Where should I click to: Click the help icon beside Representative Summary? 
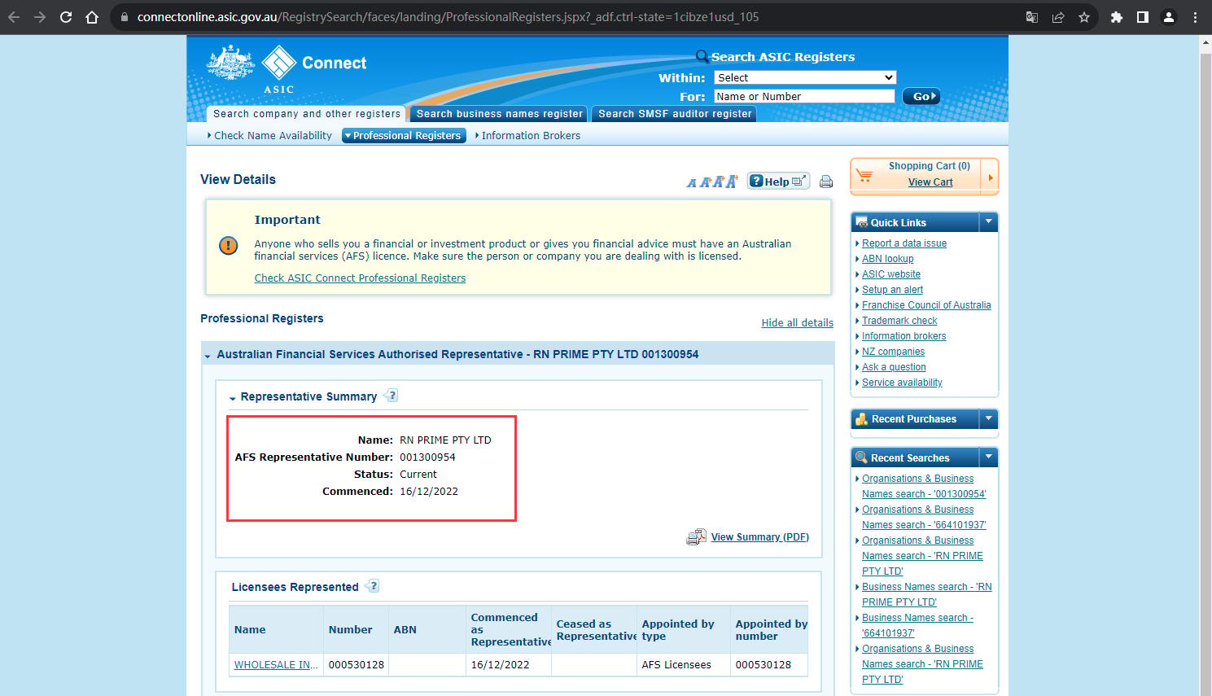(392, 396)
